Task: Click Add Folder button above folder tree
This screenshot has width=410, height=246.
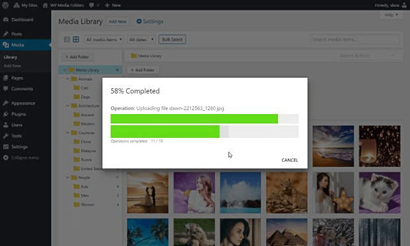Action: coord(77,57)
